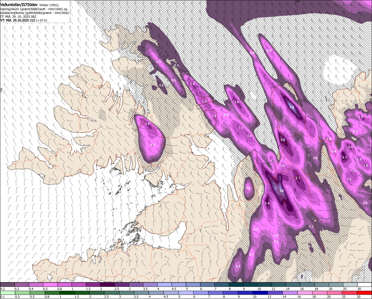Image resolution: width=372 pixels, height=299 pixels.
Task: Click the 2.9 value label on the map
Action: coord(283,140)
